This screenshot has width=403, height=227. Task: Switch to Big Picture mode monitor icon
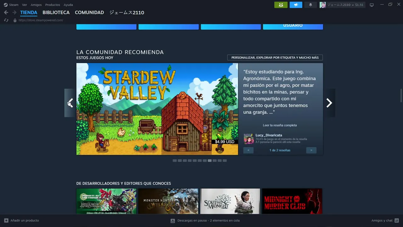tap(372, 5)
